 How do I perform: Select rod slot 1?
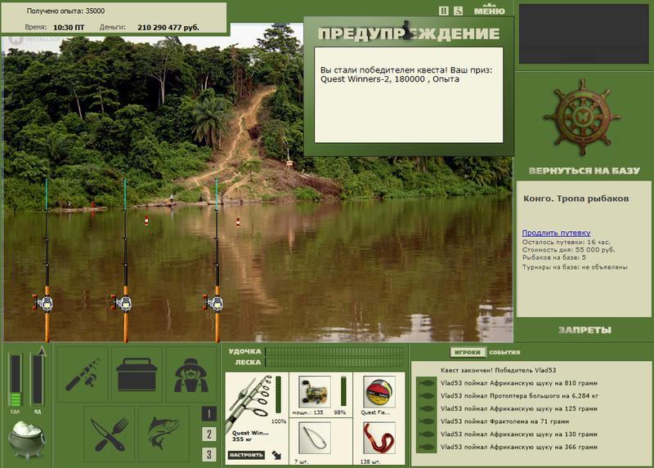tap(209, 414)
